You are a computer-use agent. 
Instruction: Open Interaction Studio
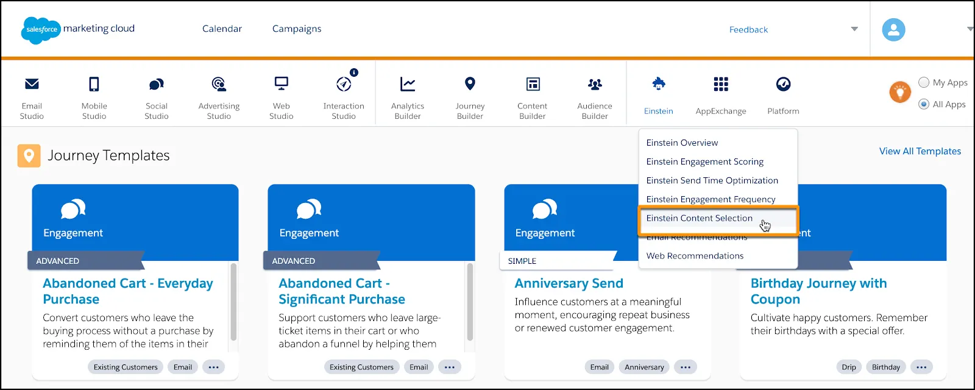pyautogui.click(x=344, y=96)
